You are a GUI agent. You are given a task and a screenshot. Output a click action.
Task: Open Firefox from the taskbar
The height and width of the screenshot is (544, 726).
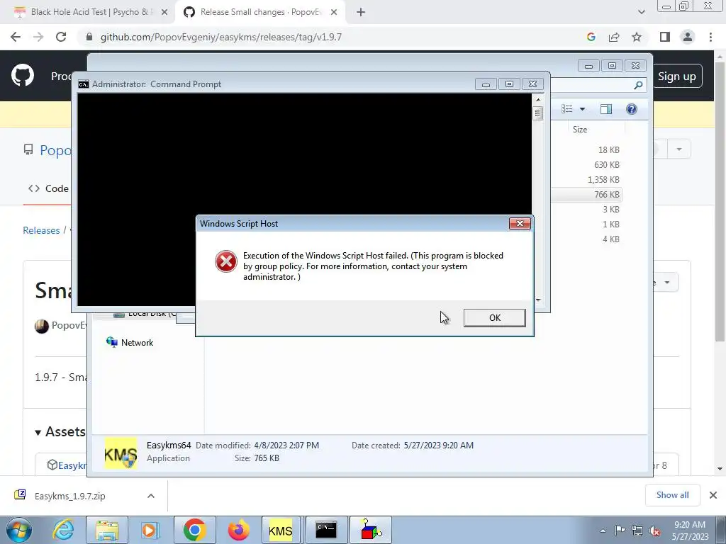[238, 530]
